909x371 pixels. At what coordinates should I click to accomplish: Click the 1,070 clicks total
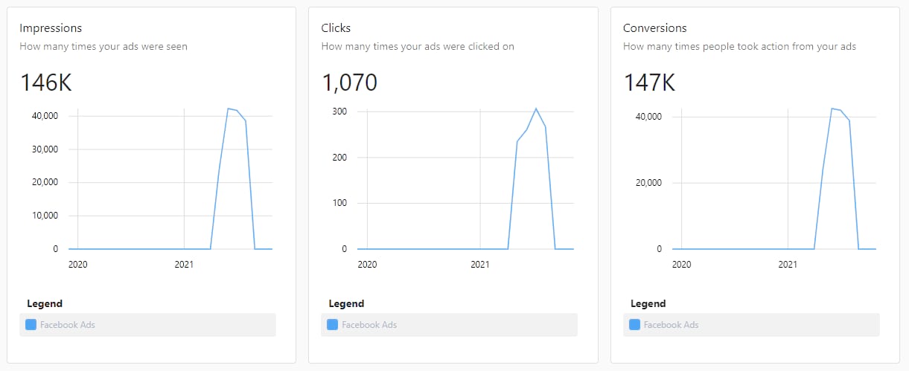click(x=349, y=82)
